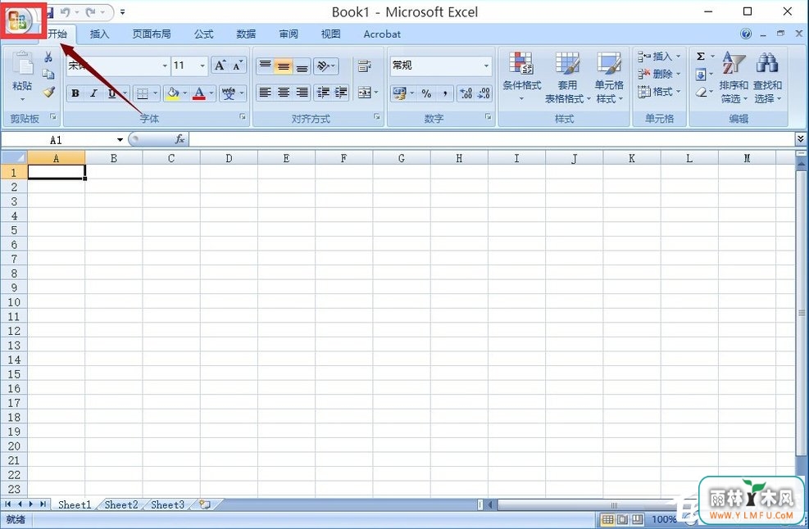Open Format (格式) cells menu
The height and width of the screenshot is (529, 809).
[x=658, y=92]
